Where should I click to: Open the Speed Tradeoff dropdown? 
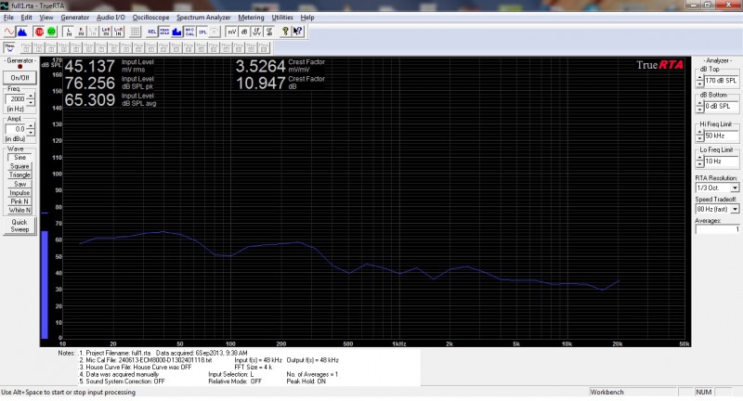coord(735,209)
